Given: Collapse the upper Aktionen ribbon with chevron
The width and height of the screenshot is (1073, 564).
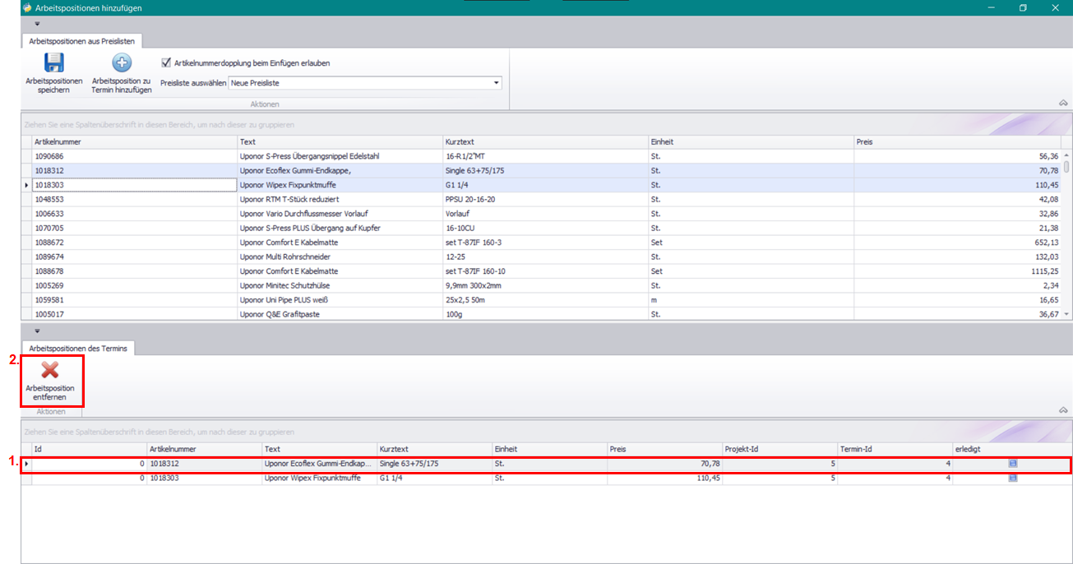Looking at the screenshot, I should pyautogui.click(x=1062, y=104).
